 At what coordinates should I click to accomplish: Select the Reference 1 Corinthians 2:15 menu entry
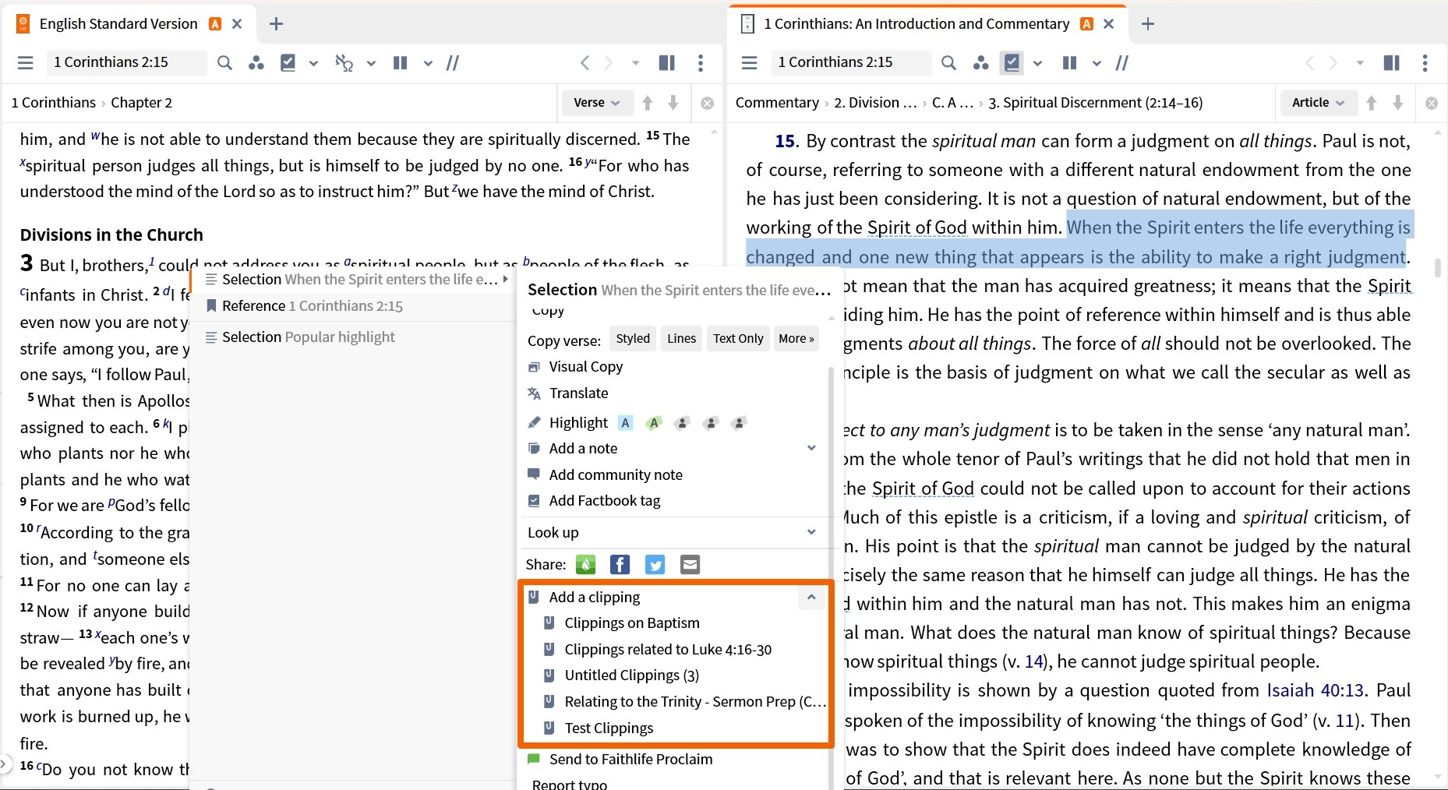click(354, 306)
